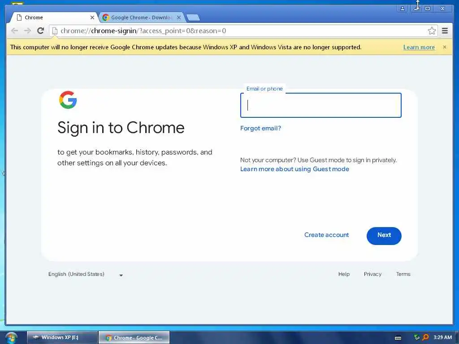Click Learn more in the yellow infobar

(419, 47)
